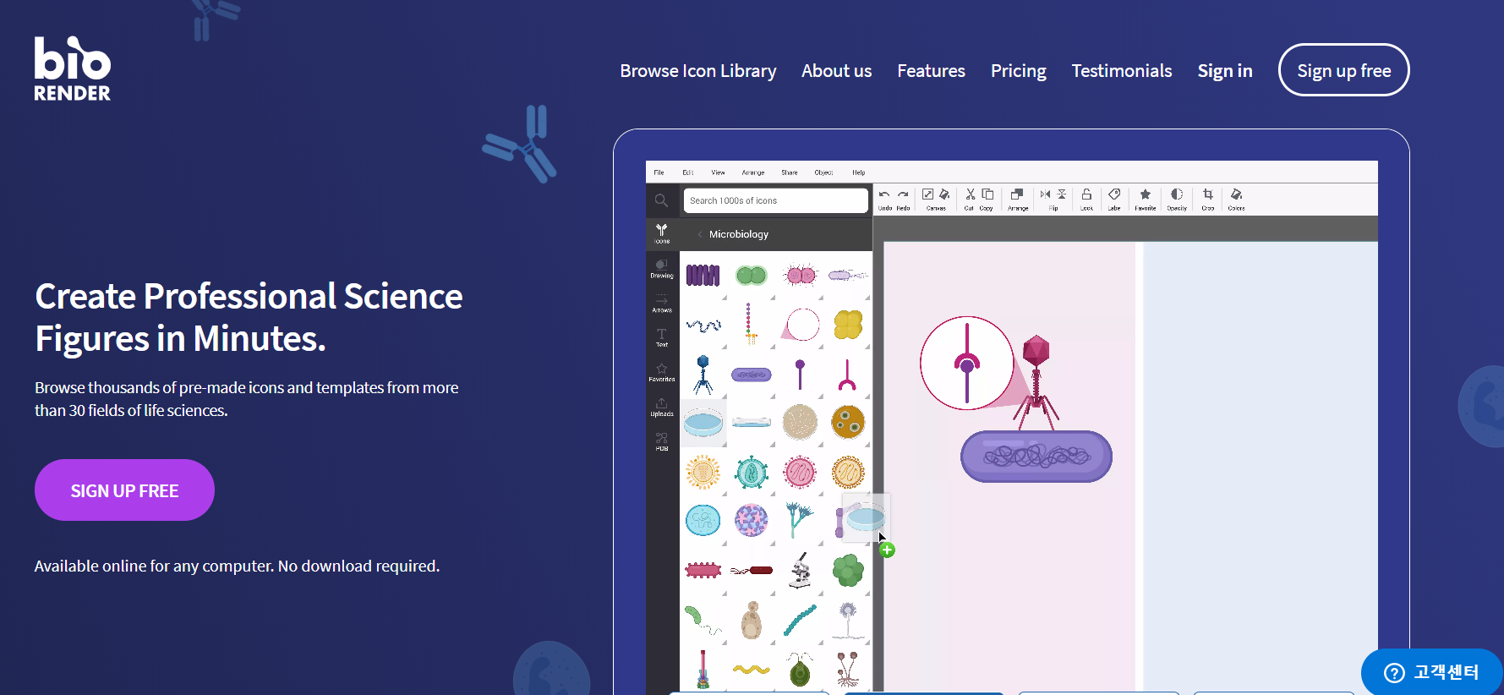The image size is (1504, 695).
Task: Open the File menu in the editor
Action: click(x=659, y=172)
